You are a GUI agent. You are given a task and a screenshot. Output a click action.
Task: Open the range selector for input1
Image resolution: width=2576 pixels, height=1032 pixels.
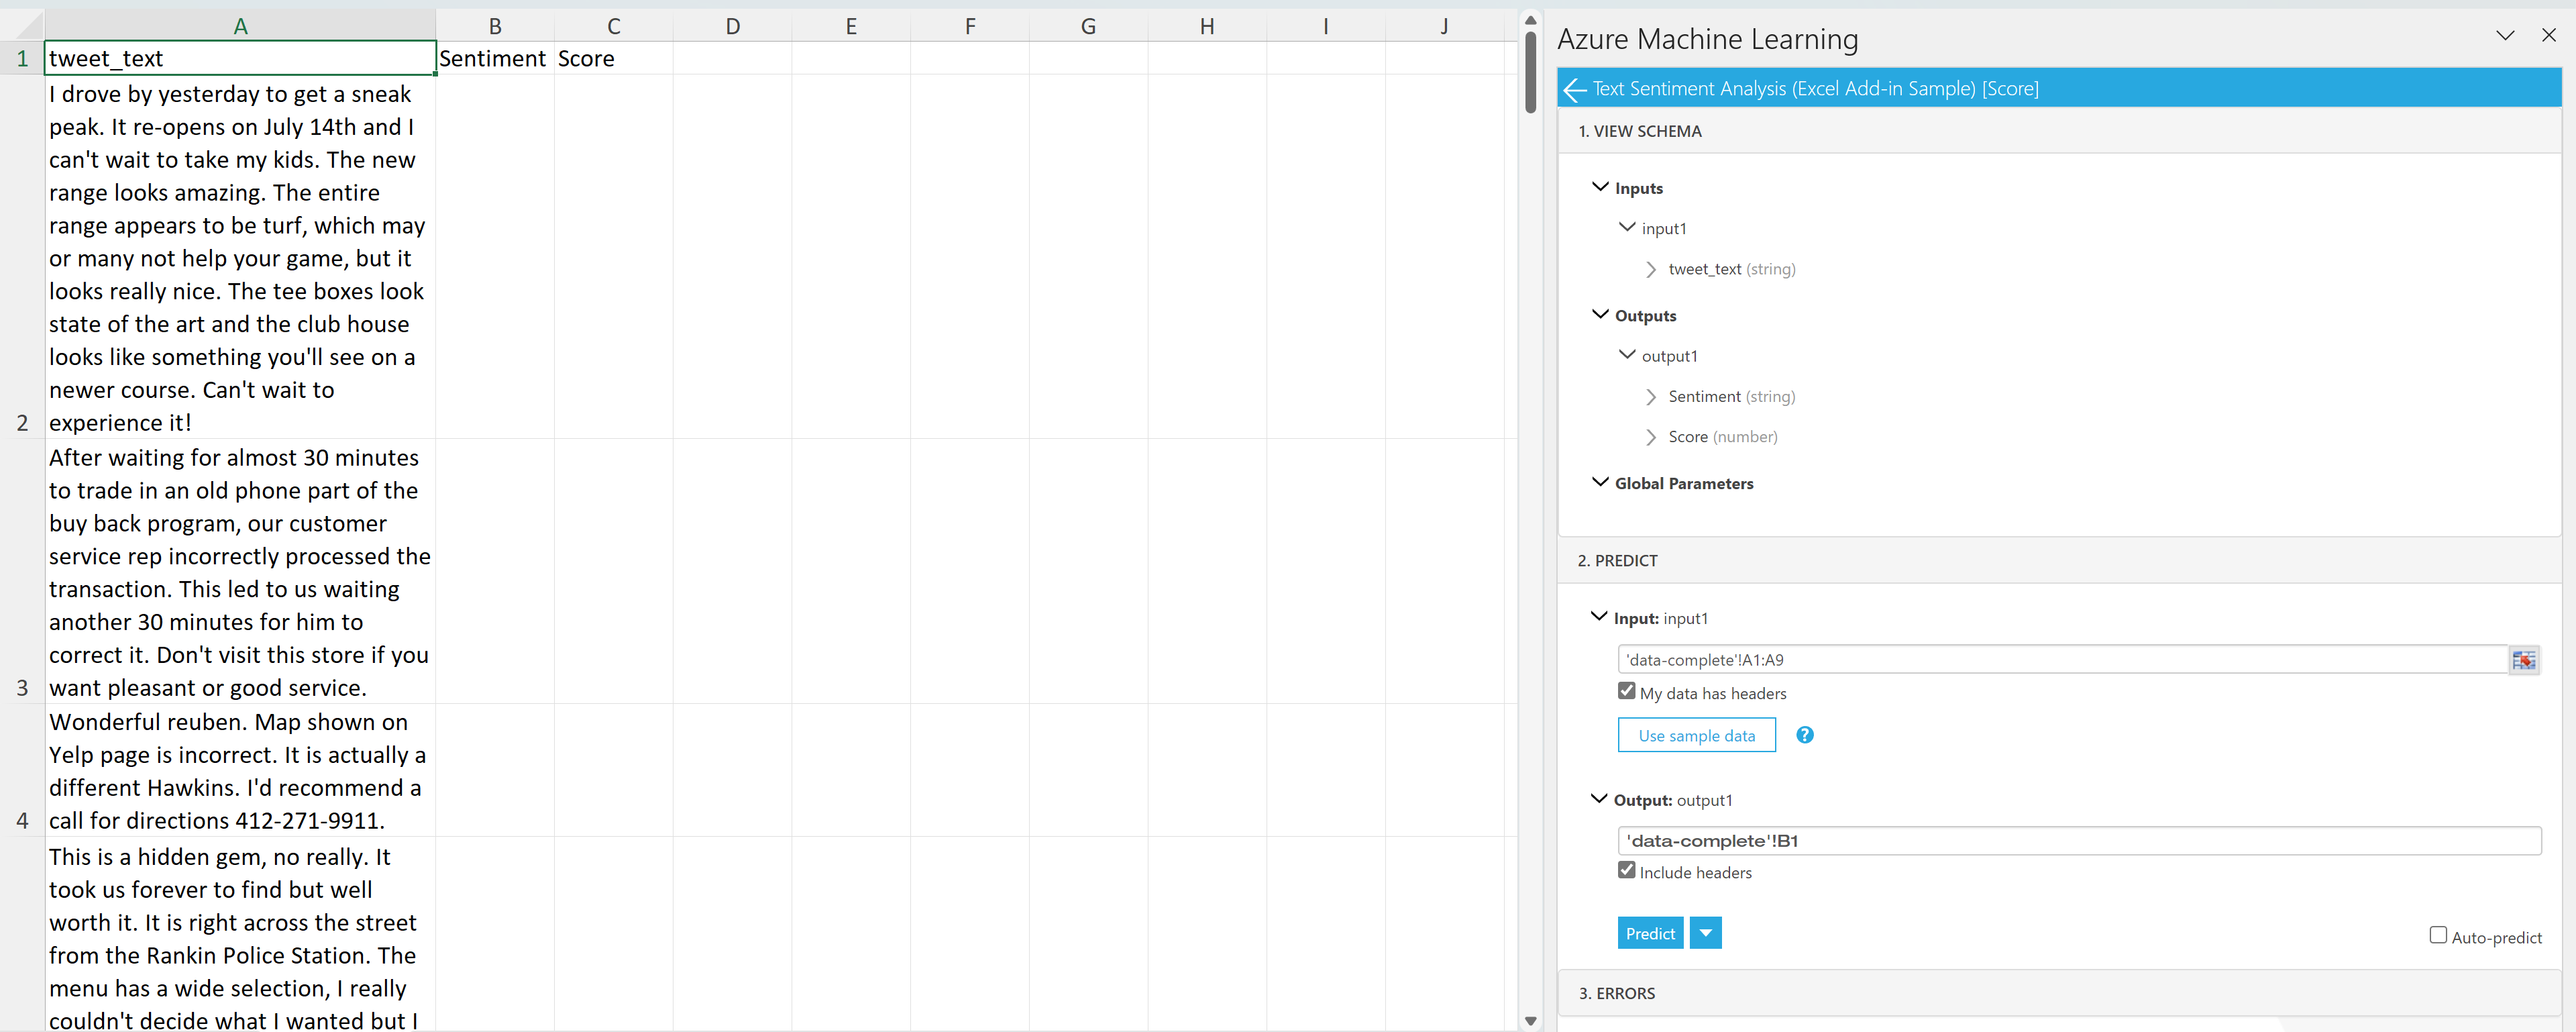coord(2524,659)
